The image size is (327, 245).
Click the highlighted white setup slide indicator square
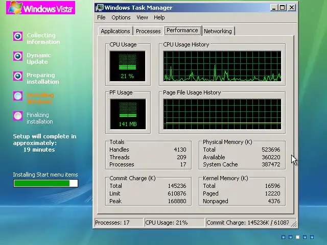click(x=297, y=237)
